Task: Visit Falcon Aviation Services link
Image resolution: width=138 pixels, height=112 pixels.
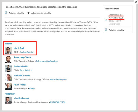Action: [x=47, y=61]
